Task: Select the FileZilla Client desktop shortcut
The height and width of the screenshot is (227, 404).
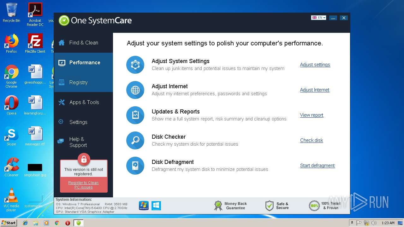Action: coord(35,44)
